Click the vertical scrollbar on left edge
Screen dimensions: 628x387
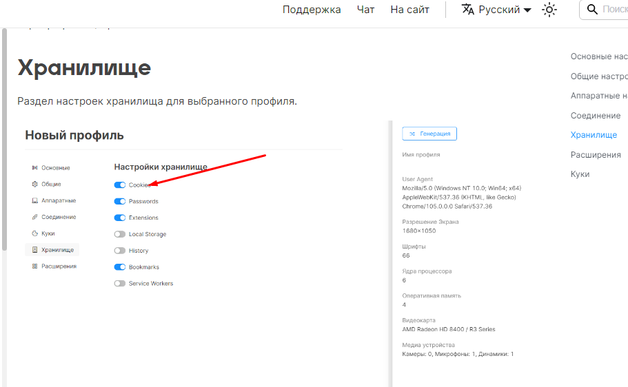pos(4,139)
